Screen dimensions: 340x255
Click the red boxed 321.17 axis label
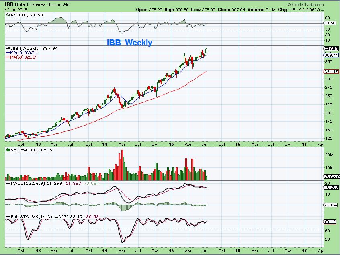(331, 71)
